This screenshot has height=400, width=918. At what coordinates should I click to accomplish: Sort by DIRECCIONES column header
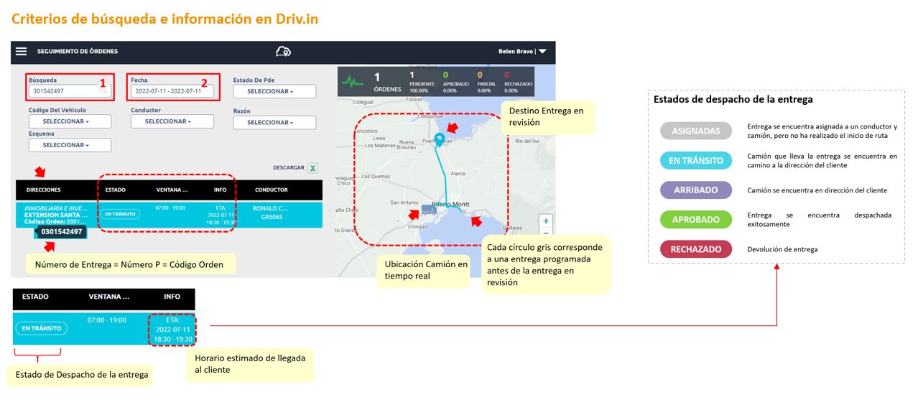tap(44, 190)
